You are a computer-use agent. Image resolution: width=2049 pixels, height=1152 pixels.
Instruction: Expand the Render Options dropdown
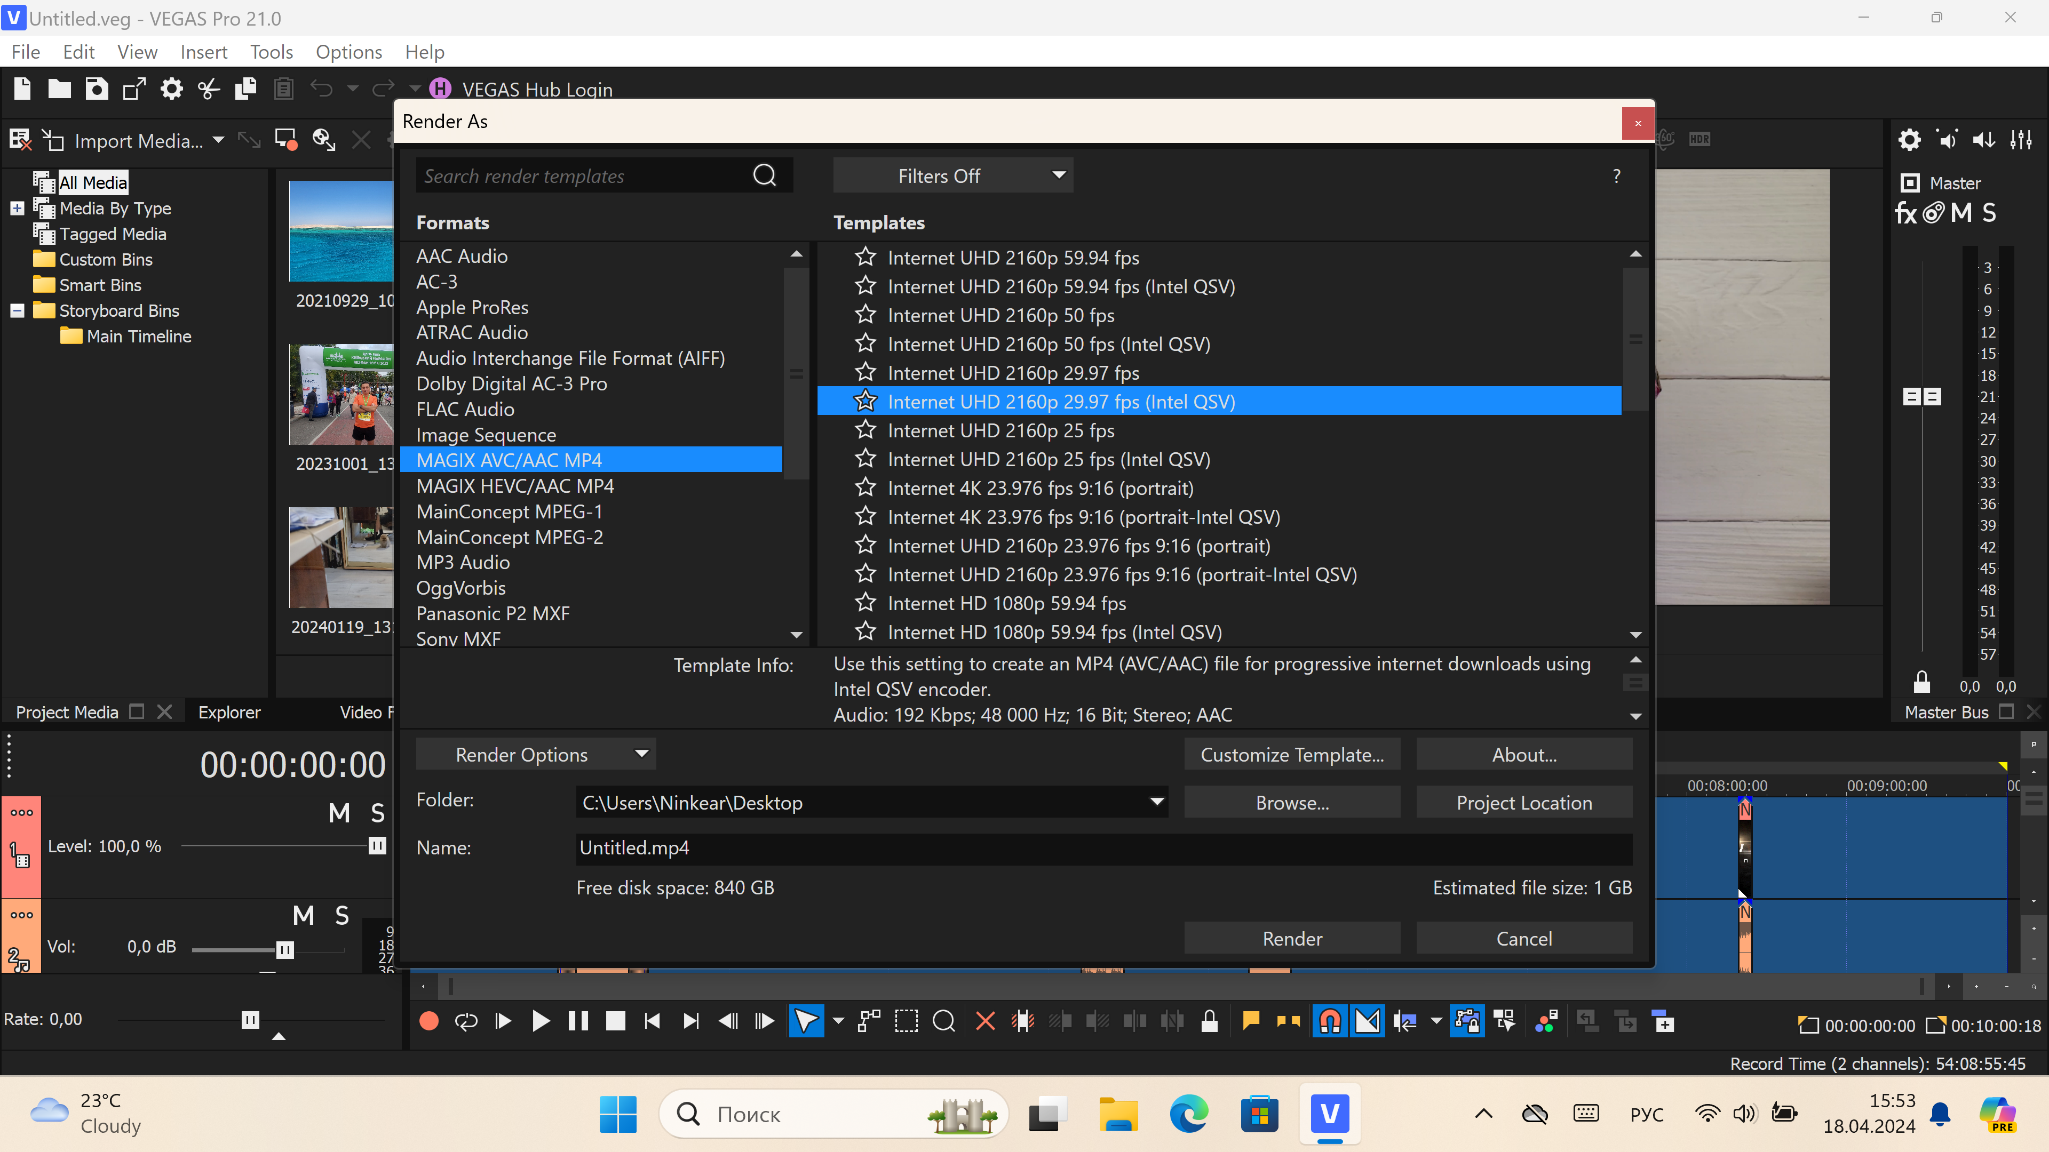pyautogui.click(x=535, y=755)
